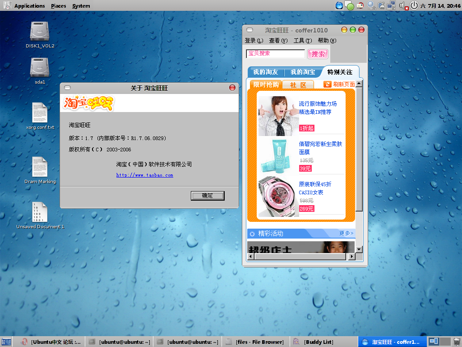Click the 刷新页面 refresh link
Viewport: 462px width, 347px height.
pos(344,84)
